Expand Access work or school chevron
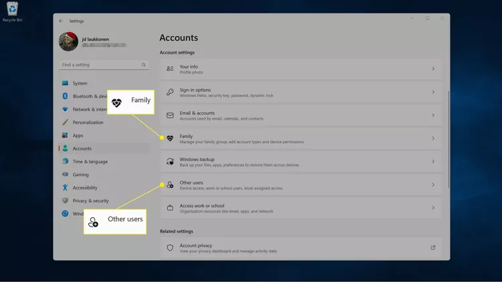Viewport: 502px width, 282px height. click(x=433, y=208)
